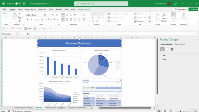Toggle the AutoSave switch
Image resolution: width=199 pixels, height=112 pixels.
coord(18,4)
